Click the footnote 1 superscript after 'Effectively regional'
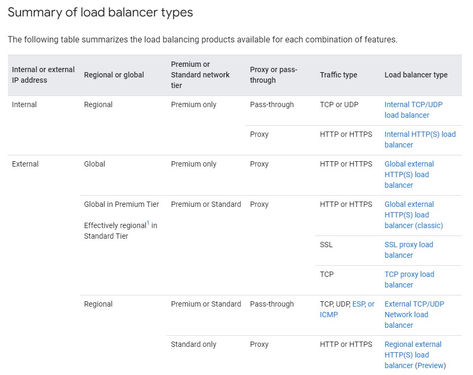This screenshot has width=473, height=375. (x=148, y=223)
